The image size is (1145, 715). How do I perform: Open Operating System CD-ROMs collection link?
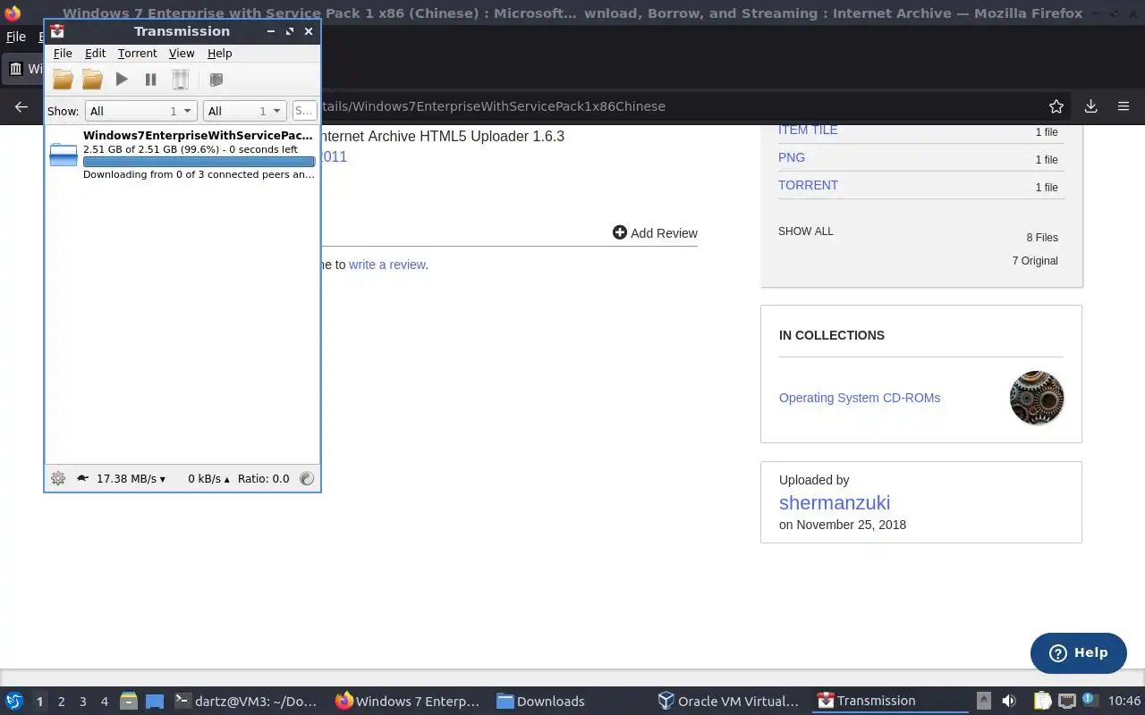point(860,398)
